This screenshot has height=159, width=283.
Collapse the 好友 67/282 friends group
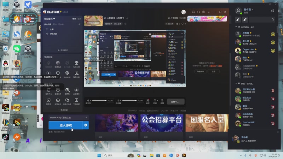(236, 83)
